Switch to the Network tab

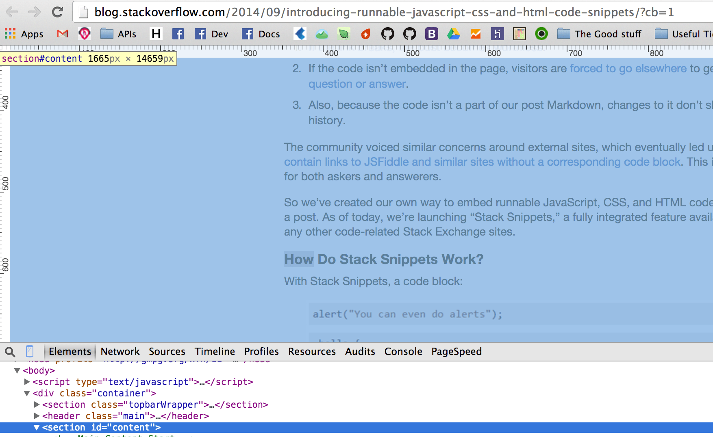pos(120,351)
